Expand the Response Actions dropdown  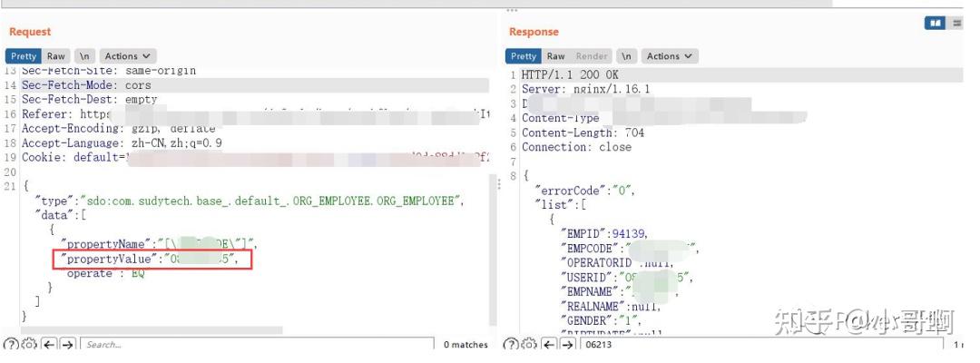coord(671,56)
